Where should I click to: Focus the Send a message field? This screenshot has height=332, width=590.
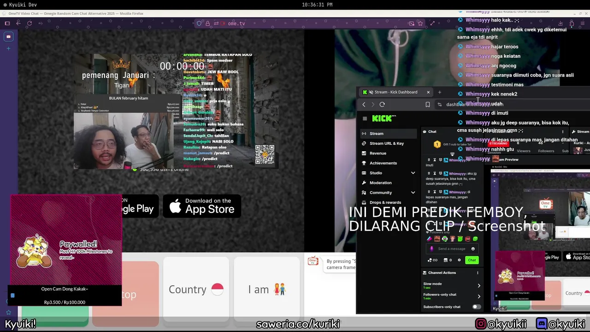pyautogui.click(x=452, y=249)
